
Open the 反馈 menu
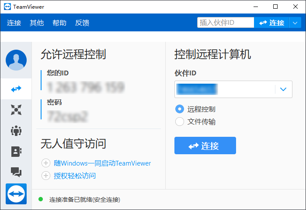click(x=82, y=23)
